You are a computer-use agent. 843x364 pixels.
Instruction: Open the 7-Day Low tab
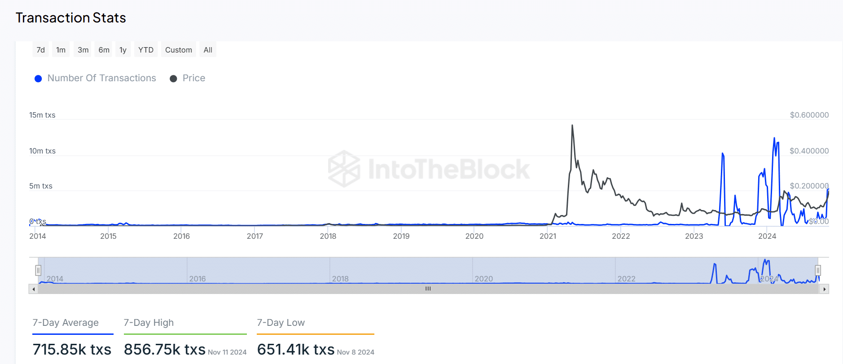click(281, 323)
